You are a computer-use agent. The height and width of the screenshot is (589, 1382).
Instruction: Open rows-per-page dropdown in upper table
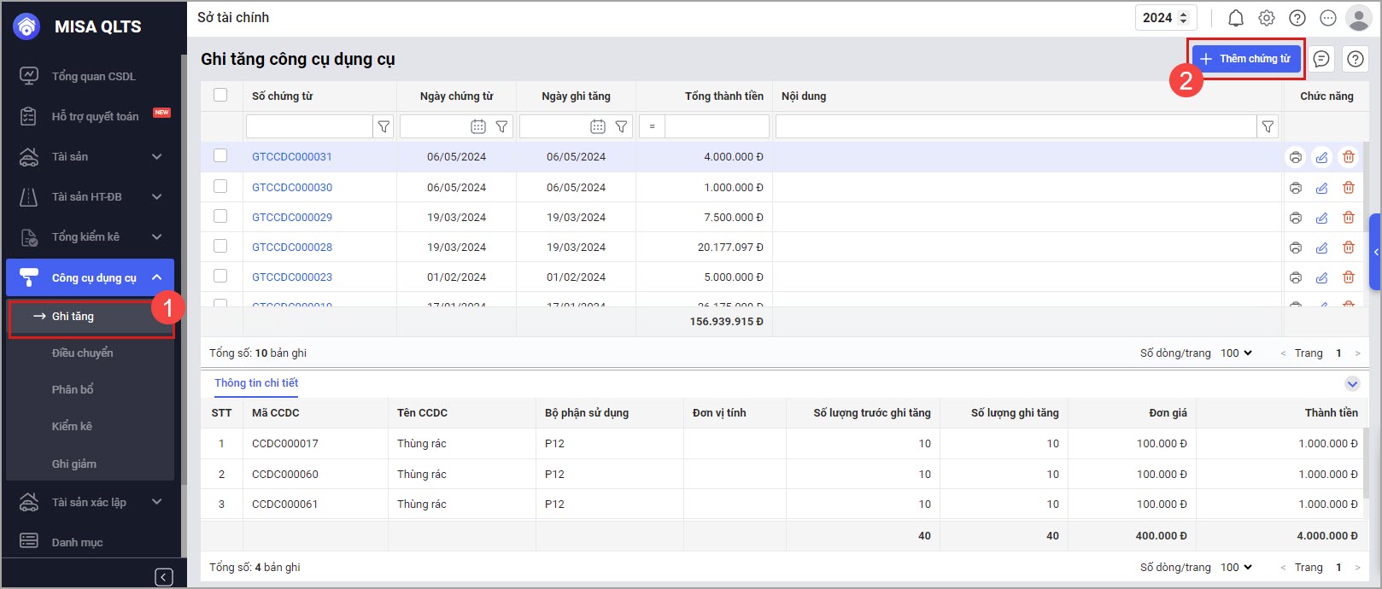point(1236,353)
